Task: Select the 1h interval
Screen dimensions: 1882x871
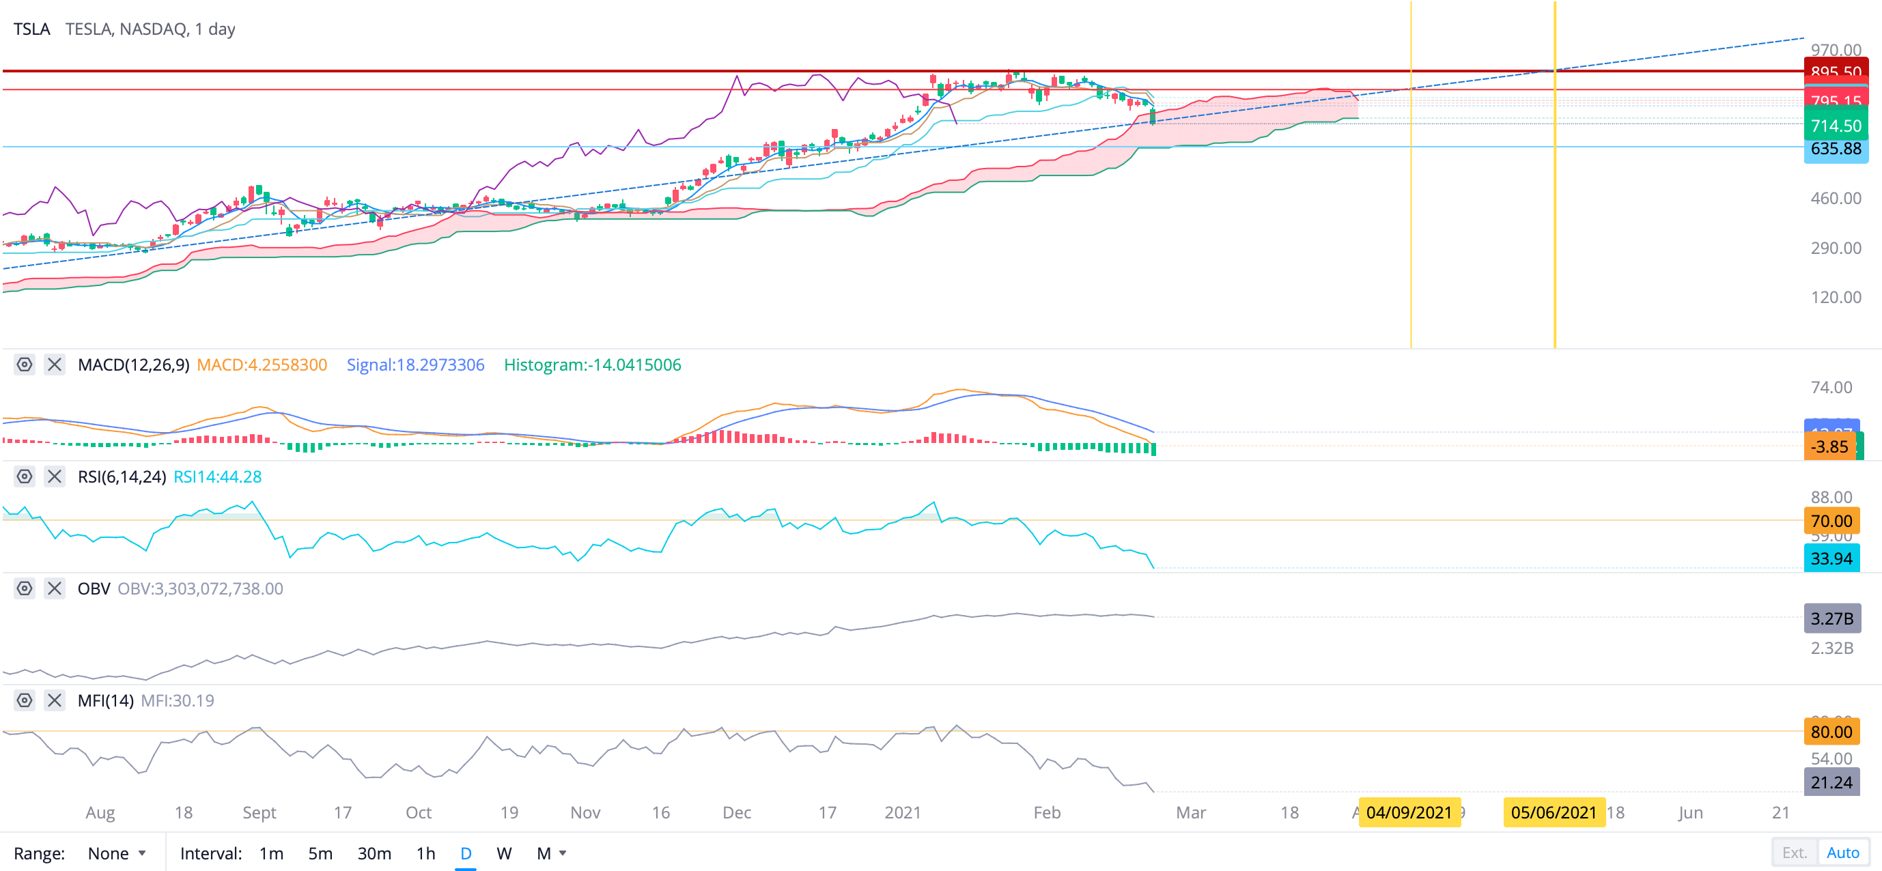Action: pyautogui.click(x=426, y=853)
